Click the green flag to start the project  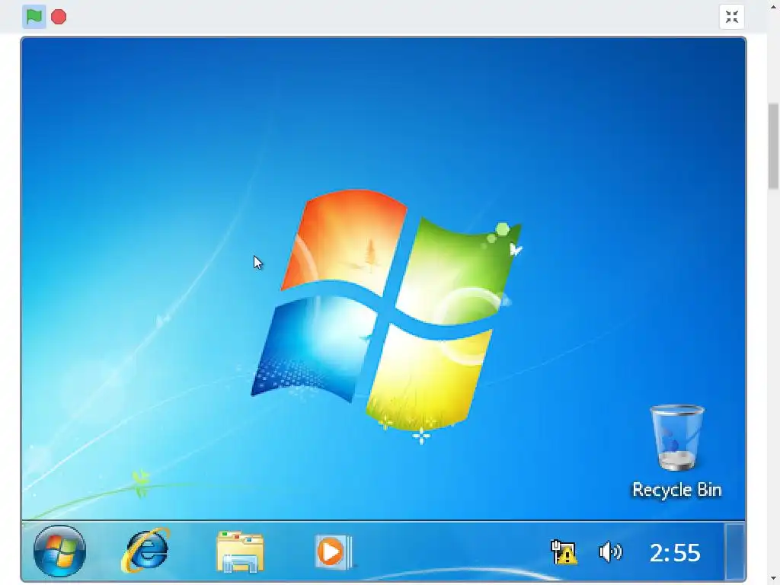coord(34,17)
